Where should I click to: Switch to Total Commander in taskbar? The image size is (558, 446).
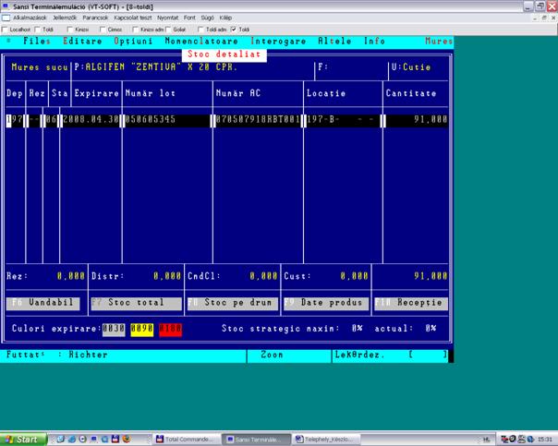188,440
